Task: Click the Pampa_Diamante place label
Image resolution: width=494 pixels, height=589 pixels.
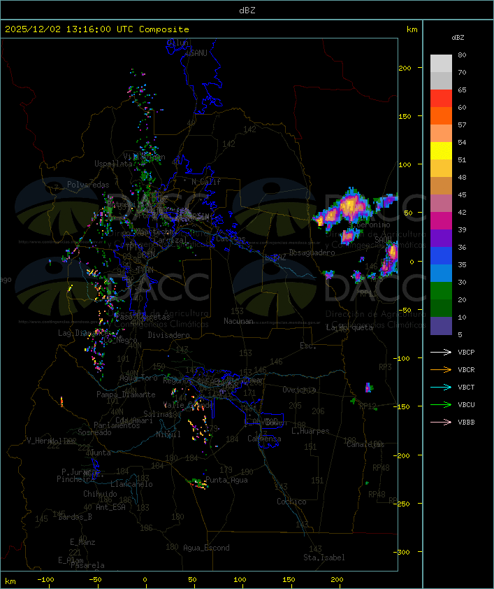Action: 126,395
